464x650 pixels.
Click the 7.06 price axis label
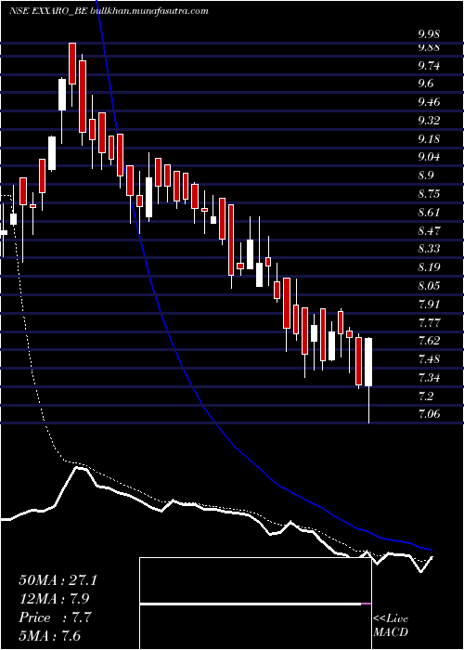[x=429, y=414]
